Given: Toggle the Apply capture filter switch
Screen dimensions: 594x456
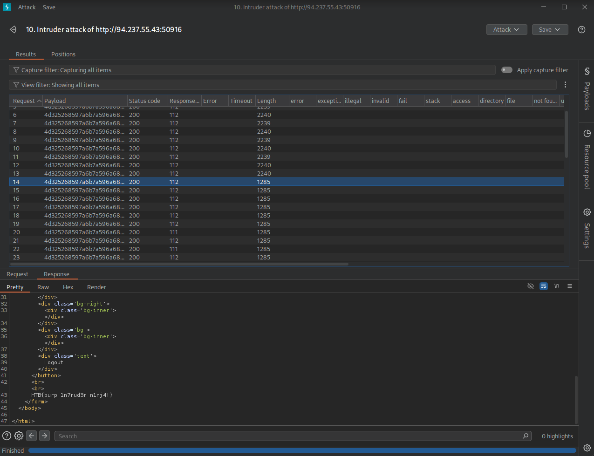Looking at the screenshot, I should pyautogui.click(x=506, y=70).
